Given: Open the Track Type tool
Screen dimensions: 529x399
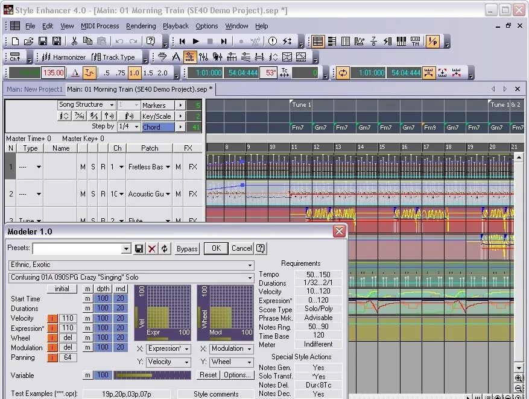Looking at the screenshot, I should pyautogui.click(x=113, y=57).
